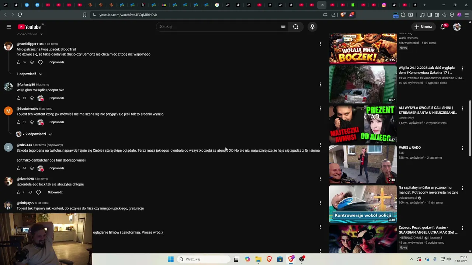Image resolution: width=472 pixels, height=265 pixels.
Task: Open options menu for @Sustaineable comment
Action: [320, 109]
